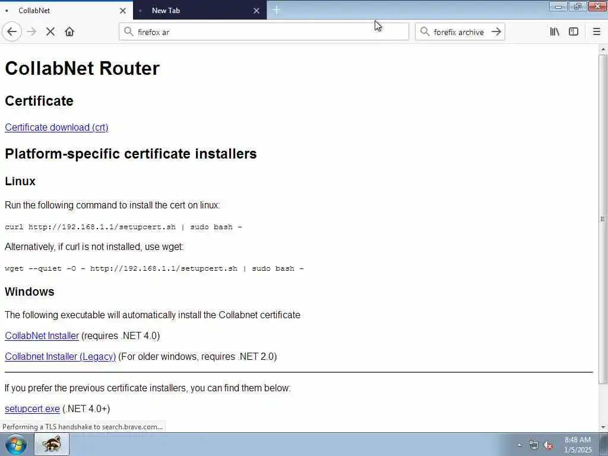Click the forward navigation arrow
The image size is (608, 456).
pyautogui.click(x=31, y=32)
